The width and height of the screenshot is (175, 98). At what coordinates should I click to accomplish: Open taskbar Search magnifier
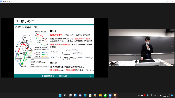(x=65, y=95)
